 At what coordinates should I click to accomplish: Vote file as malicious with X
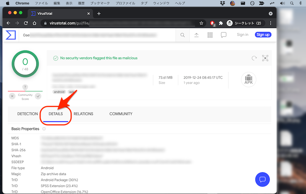tap(12, 96)
